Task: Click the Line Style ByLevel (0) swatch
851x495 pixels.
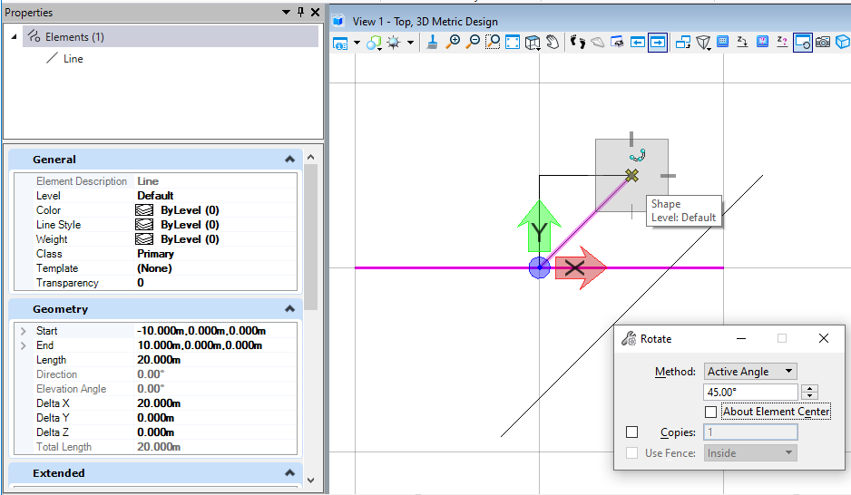Action: 144,225
